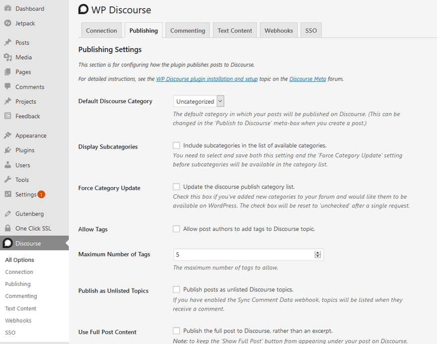Click the Jetpack sidebar icon
The width and height of the screenshot is (437, 344).
click(8, 23)
